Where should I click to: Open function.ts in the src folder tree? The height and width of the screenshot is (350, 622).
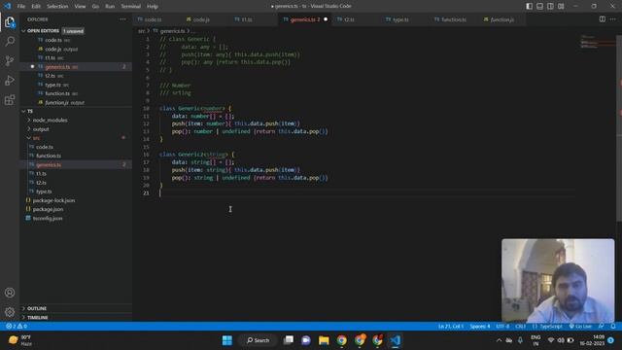[49, 156]
